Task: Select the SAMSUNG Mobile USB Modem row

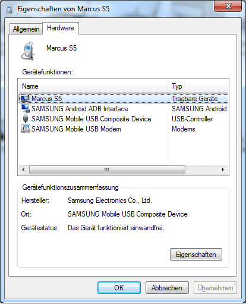Action: point(124,129)
